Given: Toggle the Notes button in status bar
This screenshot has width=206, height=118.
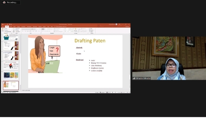Looking at the screenshot, I should 97,93.
